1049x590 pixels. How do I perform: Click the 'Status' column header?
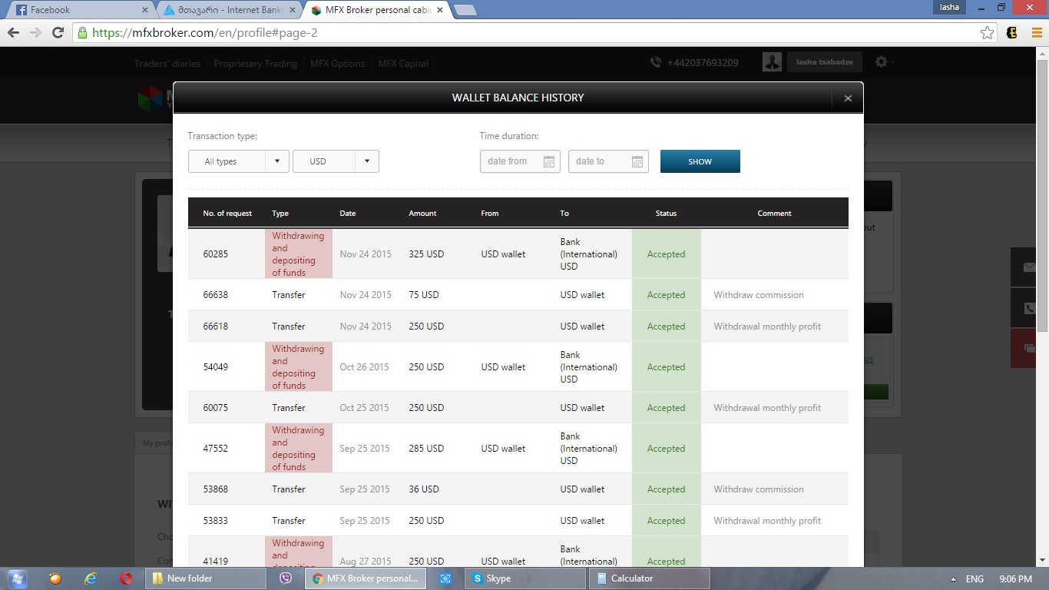pos(666,214)
